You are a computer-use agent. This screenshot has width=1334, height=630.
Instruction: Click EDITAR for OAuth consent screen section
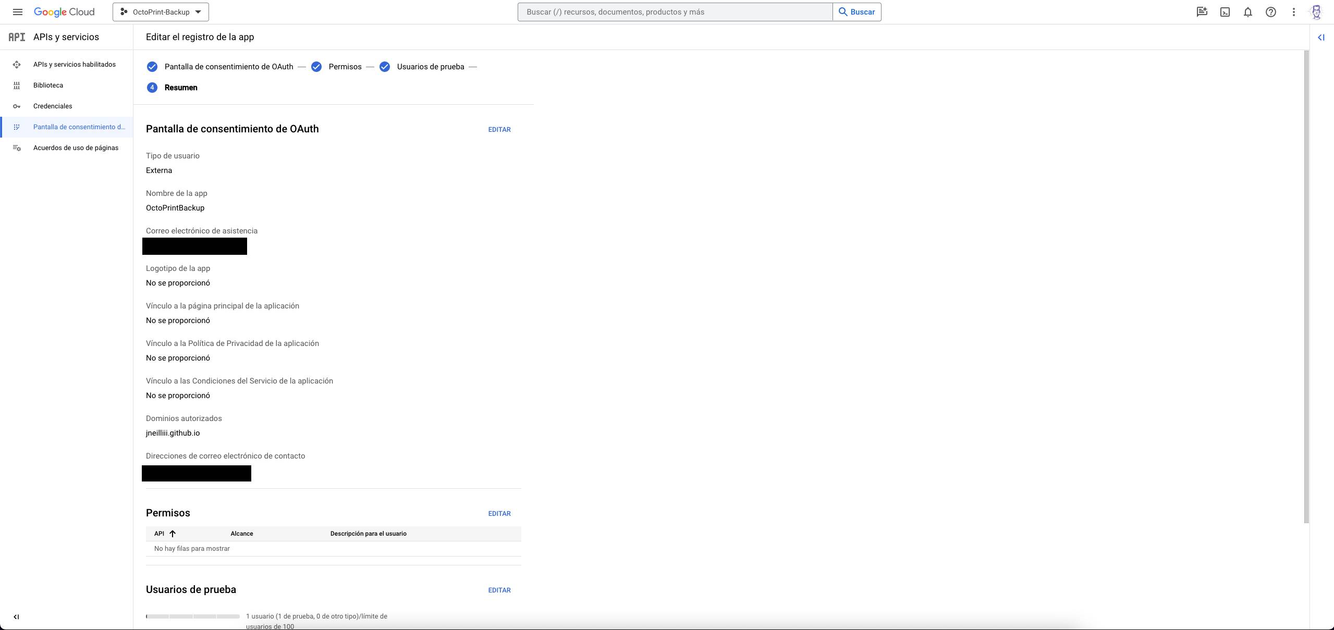[499, 129]
